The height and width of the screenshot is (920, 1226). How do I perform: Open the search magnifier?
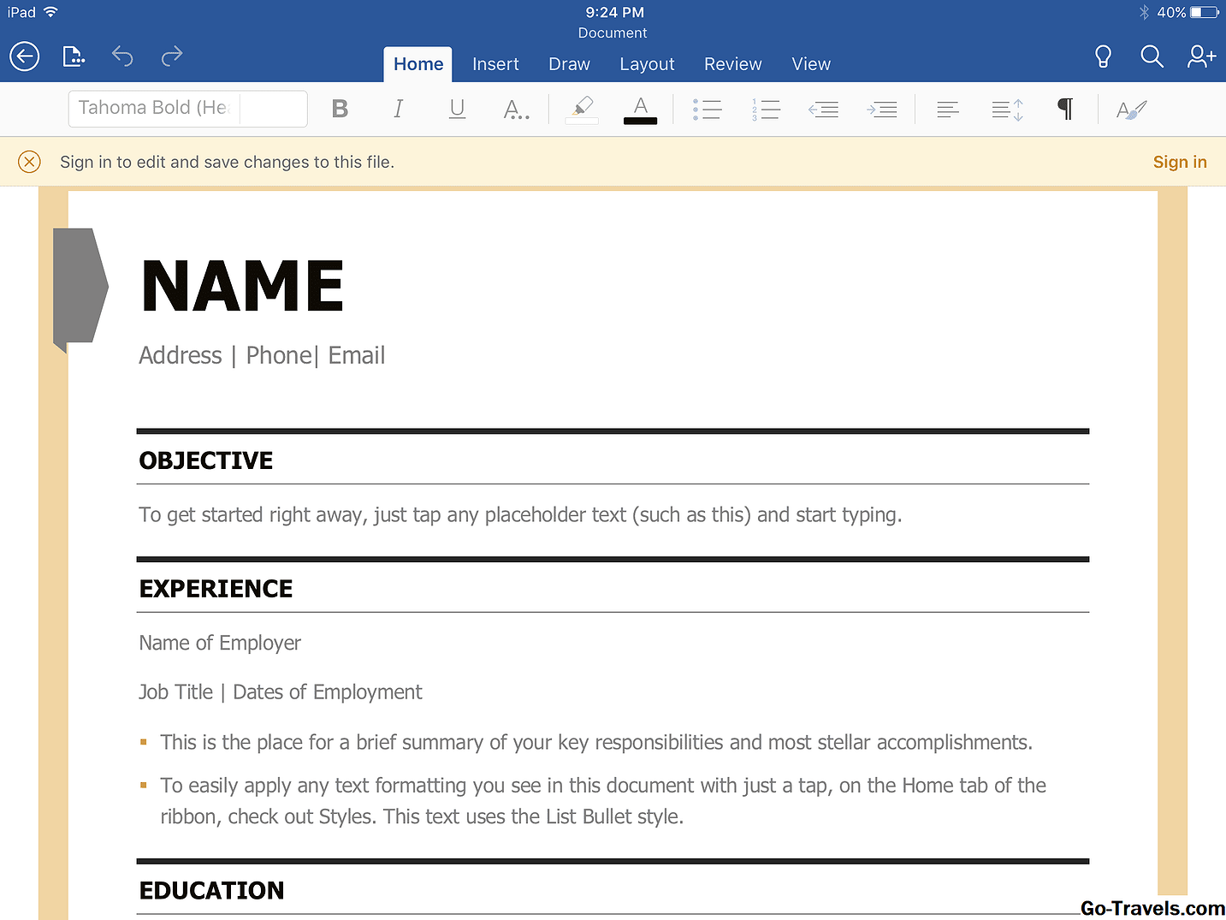(1152, 56)
